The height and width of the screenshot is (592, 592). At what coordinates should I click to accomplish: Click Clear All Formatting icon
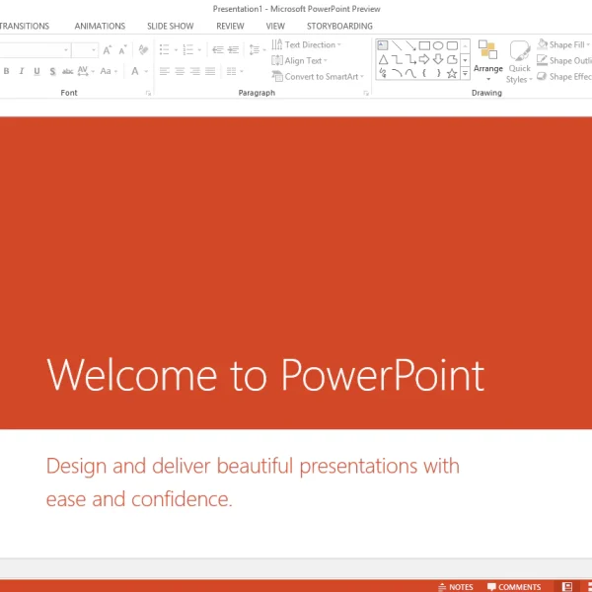coord(143,49)
